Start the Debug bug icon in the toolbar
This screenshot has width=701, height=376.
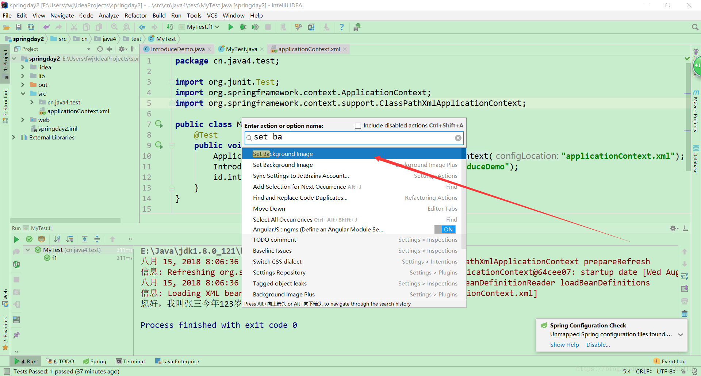click(x=243, y=27)
